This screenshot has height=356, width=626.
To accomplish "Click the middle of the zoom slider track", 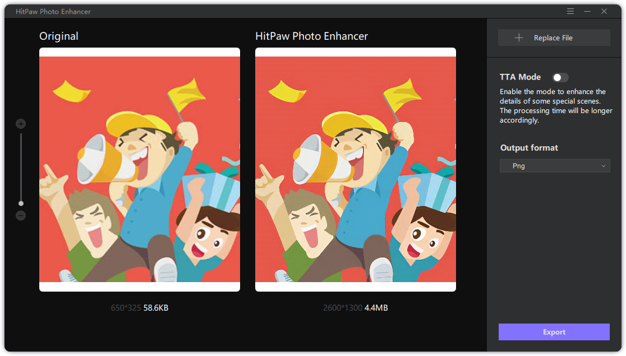I will pyautogui.click(x=21, y=168).
